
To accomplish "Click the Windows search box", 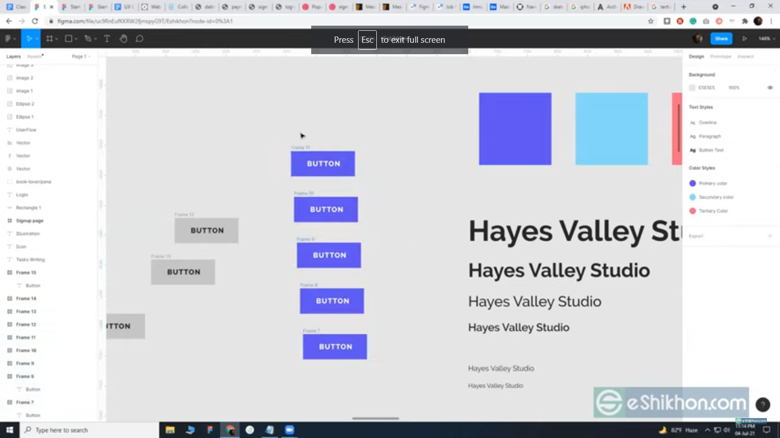I will (90, 430).
